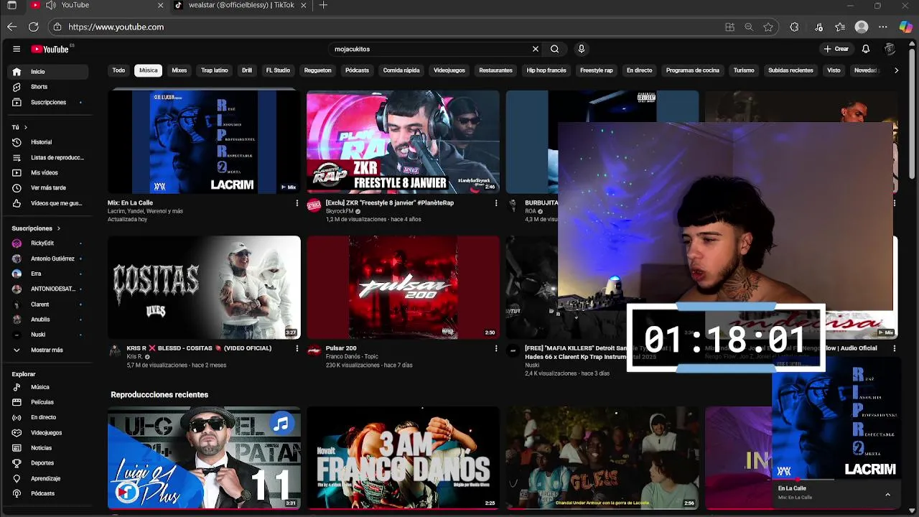Play the COSITAS video thumbnail

pos(204,287)
